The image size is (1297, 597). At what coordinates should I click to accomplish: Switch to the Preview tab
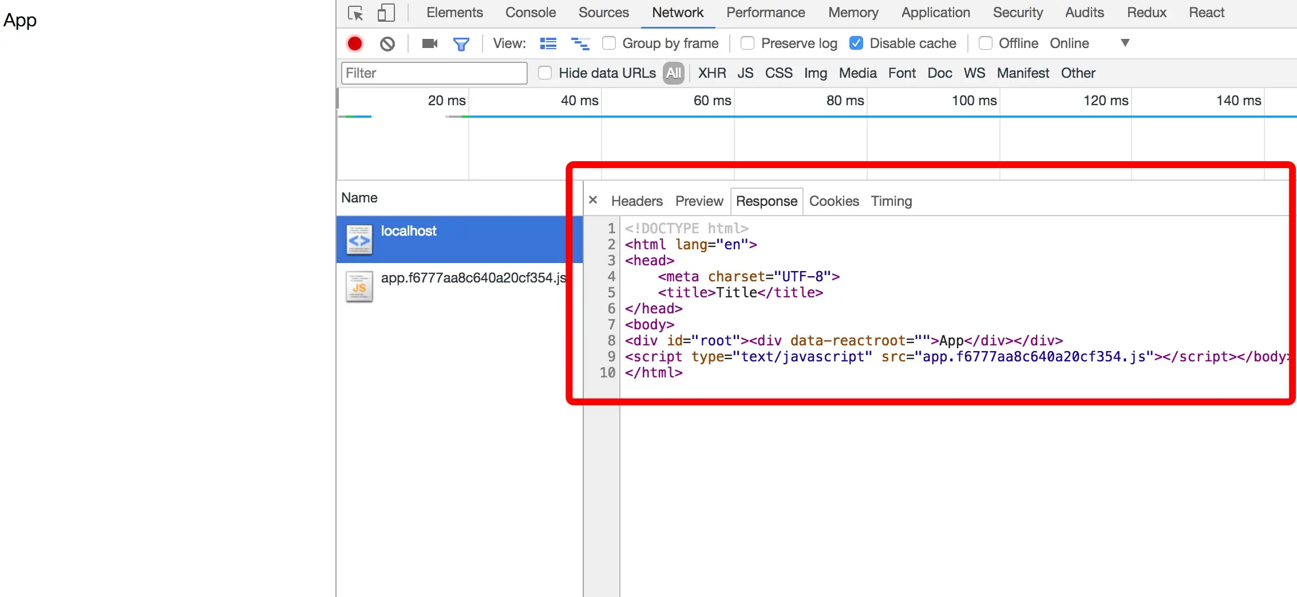699,201
